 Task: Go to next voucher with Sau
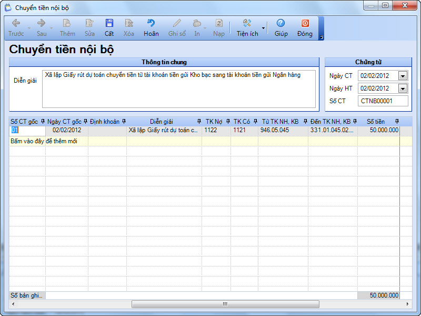pos(42,28)
